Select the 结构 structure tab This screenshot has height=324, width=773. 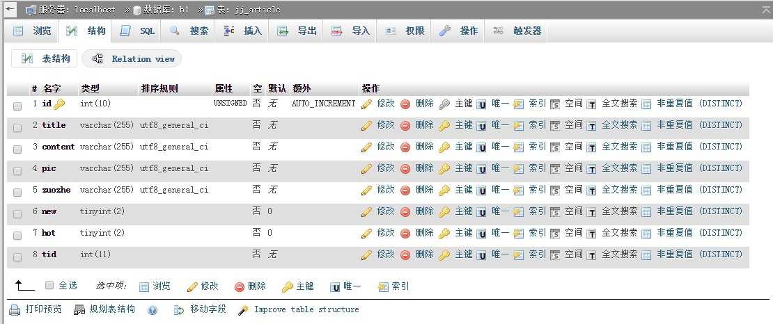[86, 31]
